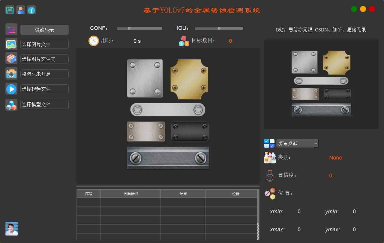This screenshot has height=243, width=384.
Task: Click the CONF slider track
Action: coord(139,28)
